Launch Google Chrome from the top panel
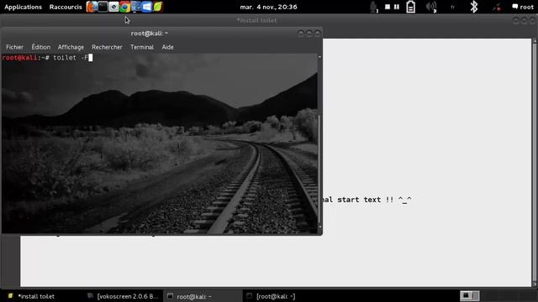Image resolution: width=538 pixels, height=302 pixels. click(x=125, y=7)
